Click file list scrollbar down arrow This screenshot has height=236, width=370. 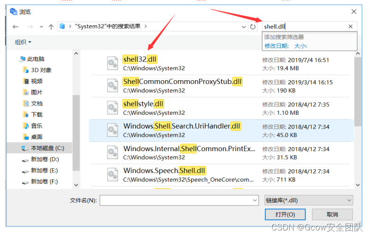click(x=358, y=185)
